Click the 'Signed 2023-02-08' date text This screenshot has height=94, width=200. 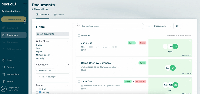[91, 67]
